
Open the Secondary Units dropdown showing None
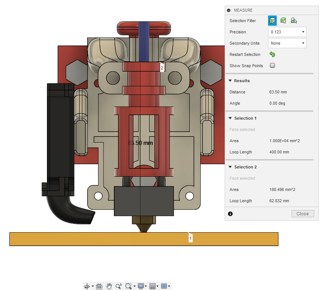[x=287, y=43]
